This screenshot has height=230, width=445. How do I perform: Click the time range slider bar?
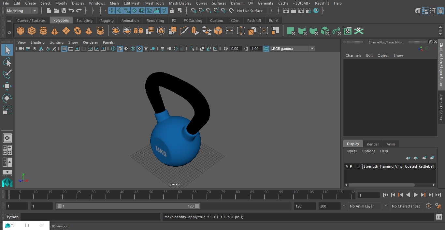(128, 206)
